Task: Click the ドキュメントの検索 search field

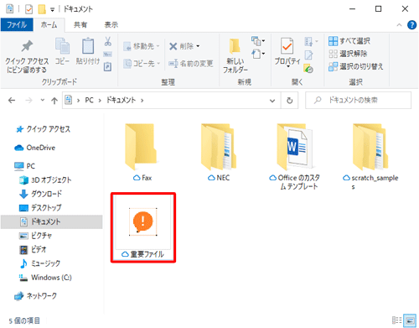Action: click(358, 100)
